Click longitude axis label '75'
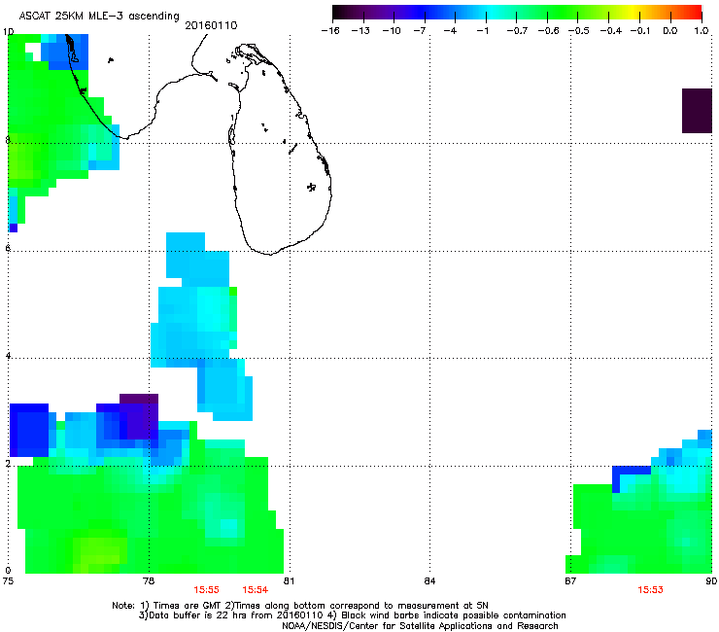Image resolution: width=719 pixels, height=632 pixels. coord(8,581)
